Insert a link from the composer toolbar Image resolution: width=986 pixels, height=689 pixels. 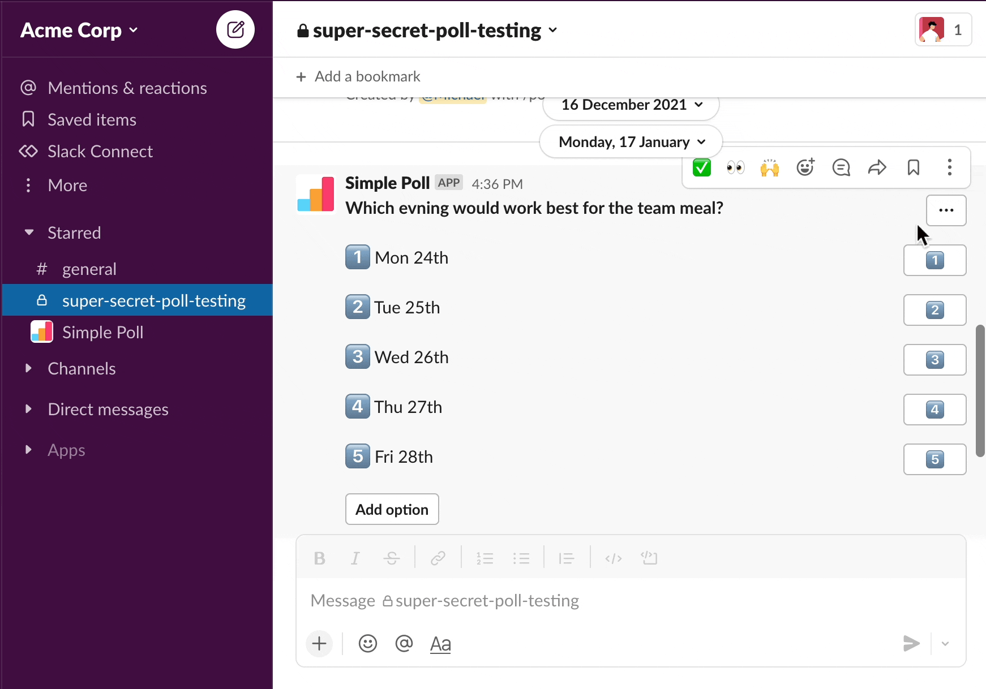[x=438, y=558]
